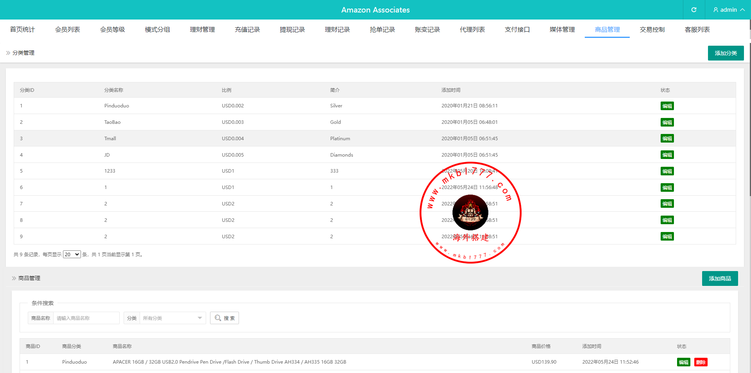This screenshot has height=373, width=751.
Task: Edit the APACER product row
Action: 683,362
